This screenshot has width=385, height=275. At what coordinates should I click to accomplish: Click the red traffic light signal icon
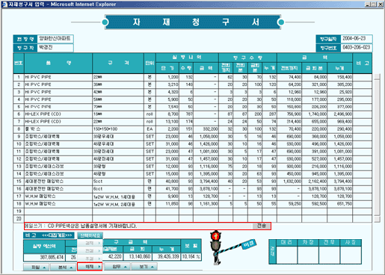(215, 235)
